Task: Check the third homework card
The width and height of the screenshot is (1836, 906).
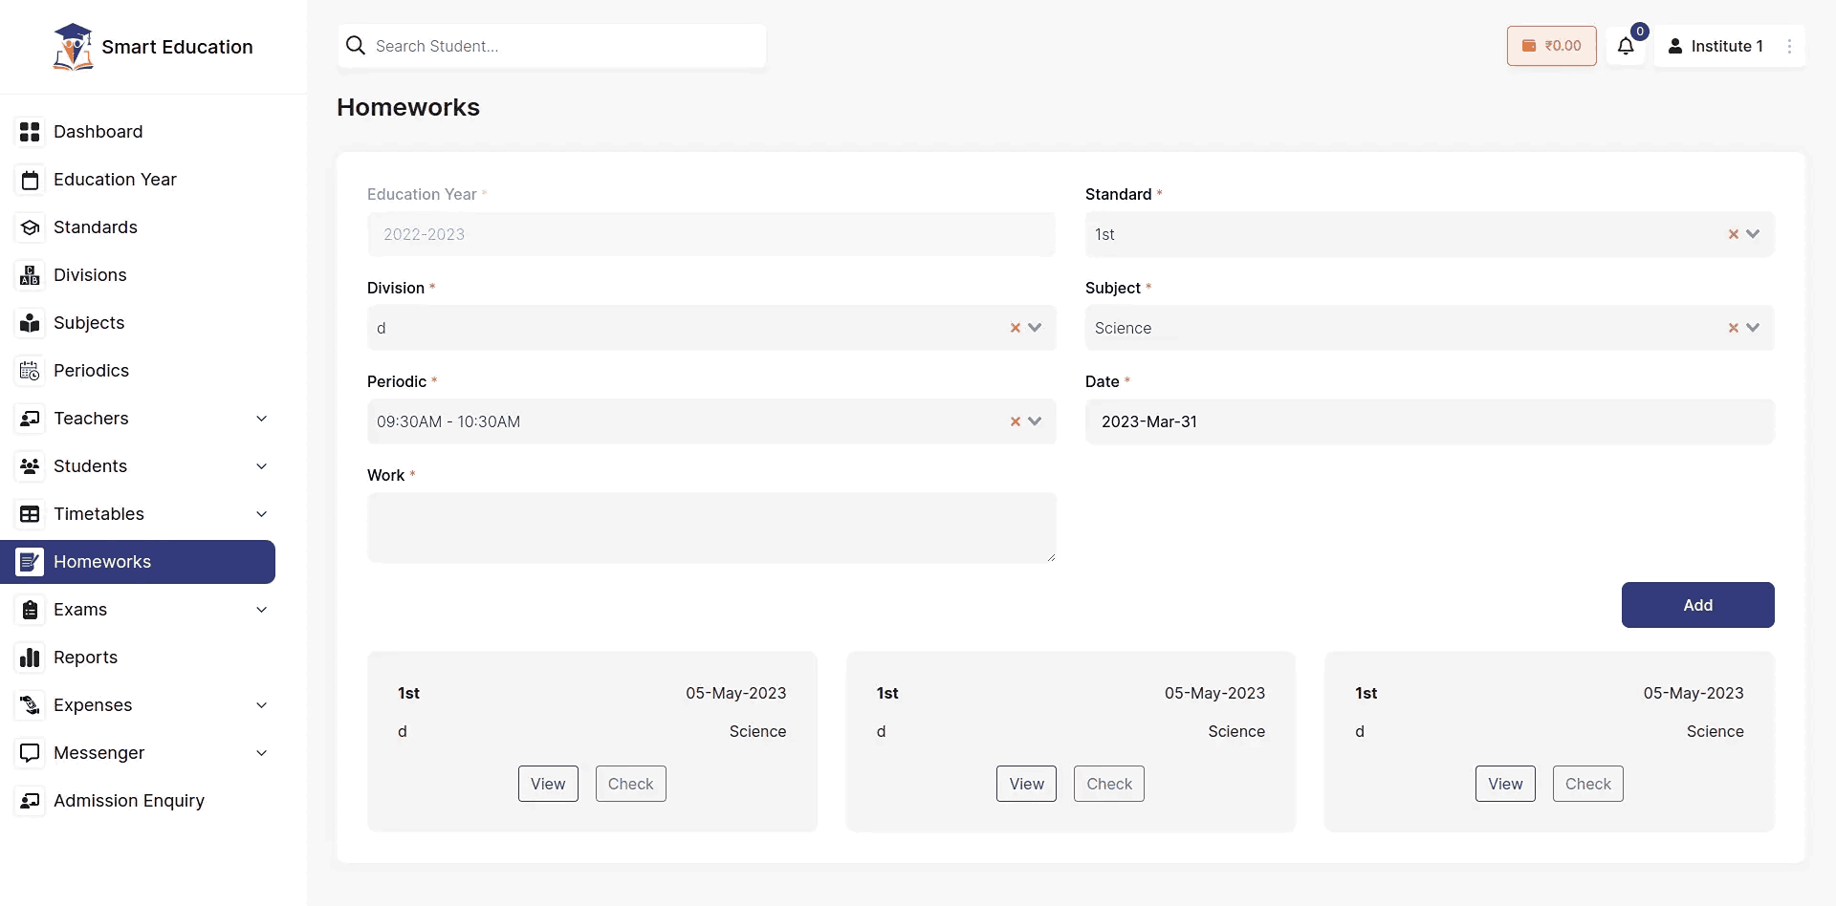Action: pyautogui.click(x=1587, y=784)
